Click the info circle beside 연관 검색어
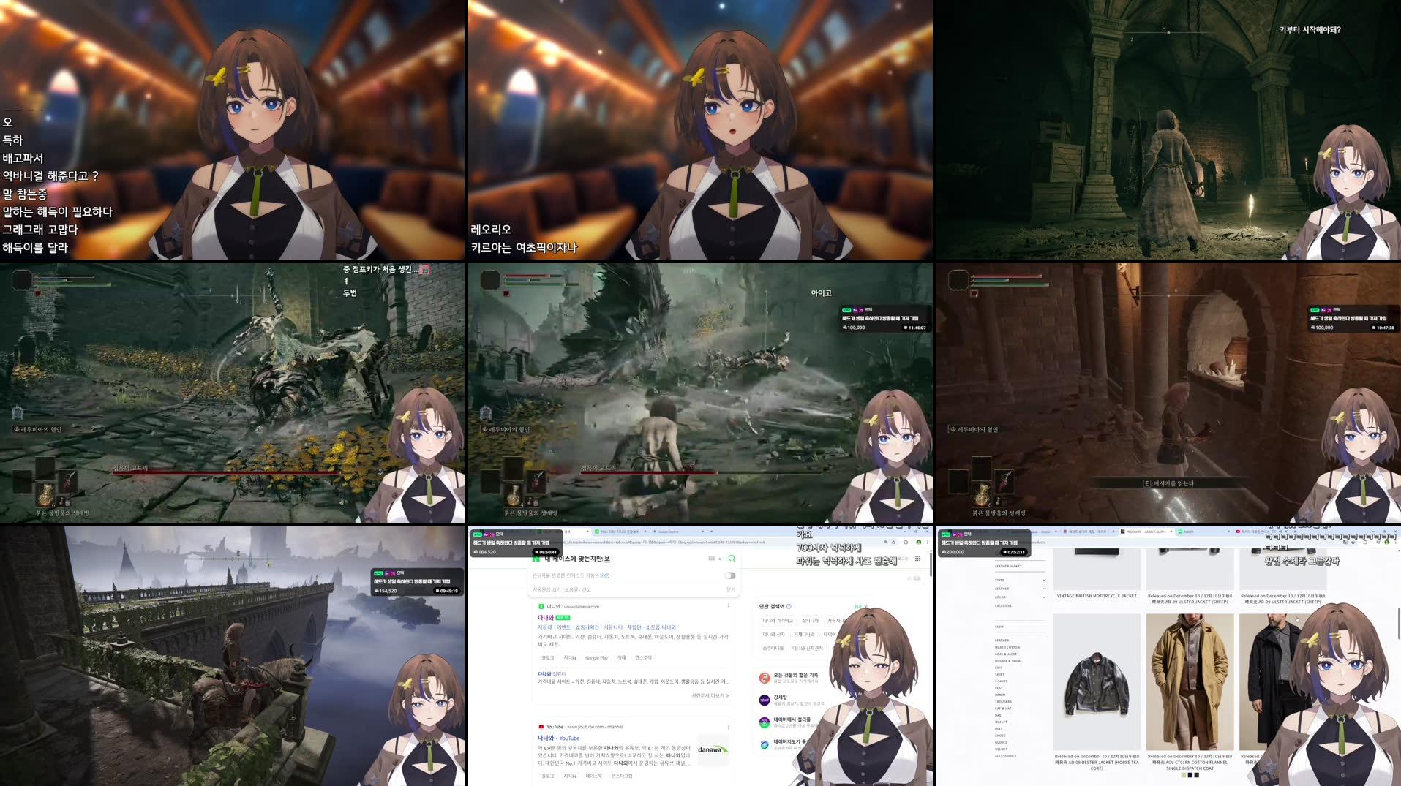 point(789,606)
